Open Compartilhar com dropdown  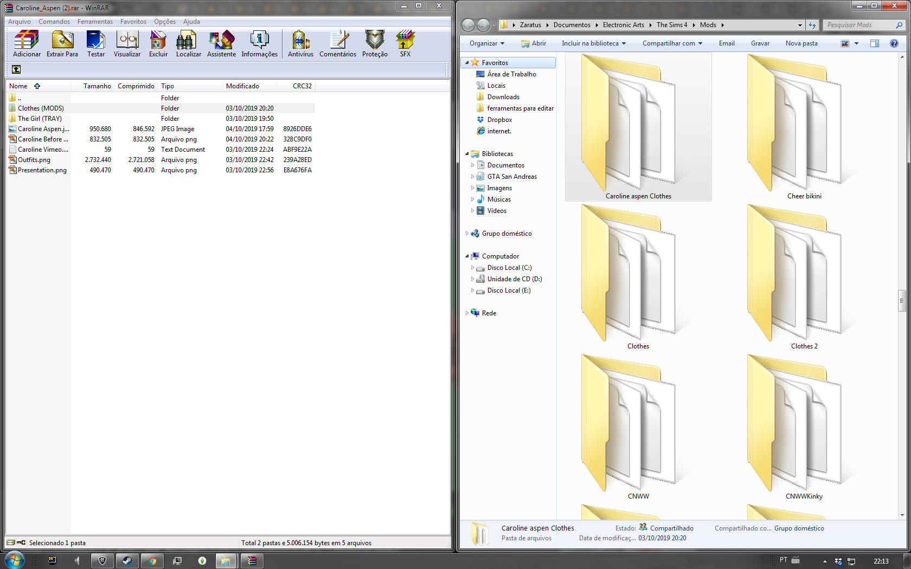(x=672, y=43)
